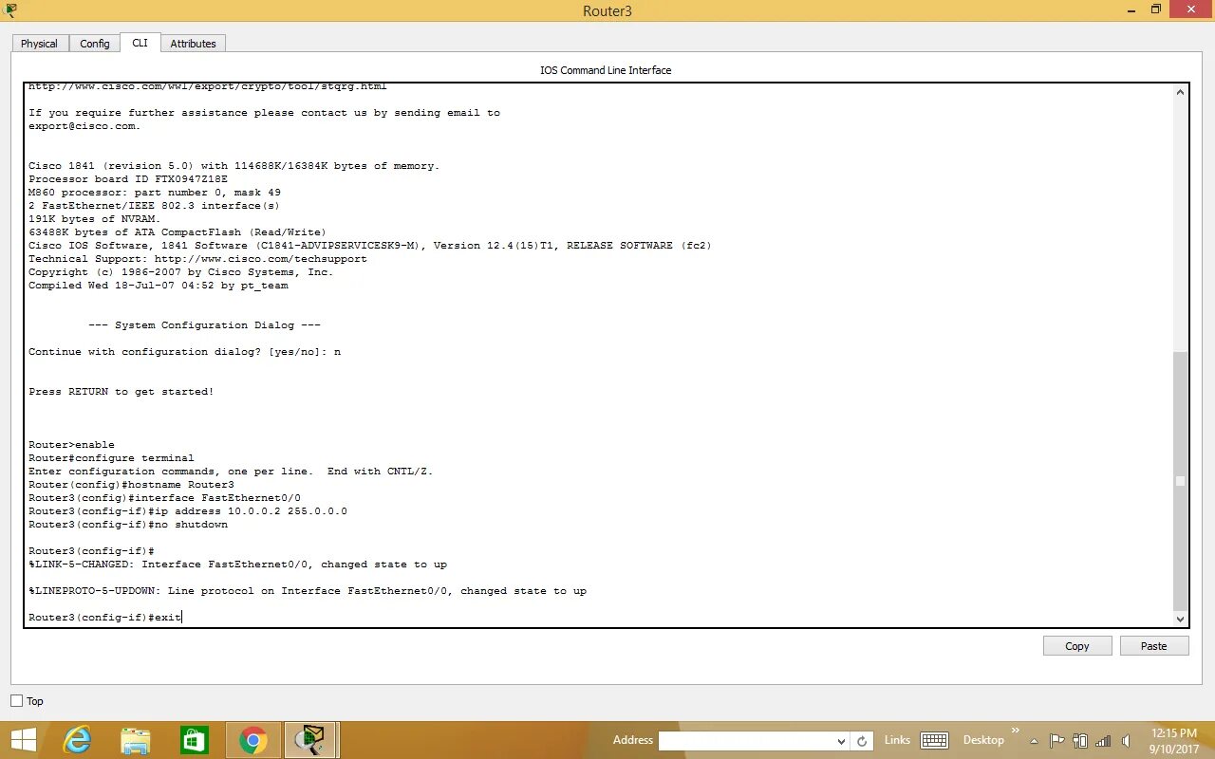Open the Action Center flag icon
Screen dimensions: 1215x759
[1057, 741]
